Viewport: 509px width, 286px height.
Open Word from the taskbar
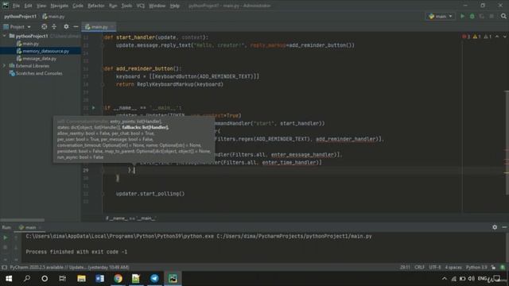[x=99, y=279]
